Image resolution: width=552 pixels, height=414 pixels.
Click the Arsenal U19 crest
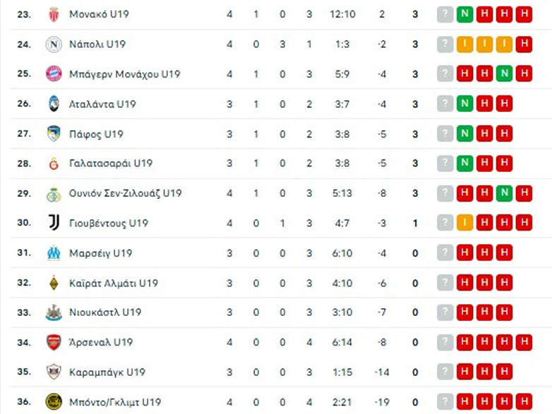pos(54,342)
